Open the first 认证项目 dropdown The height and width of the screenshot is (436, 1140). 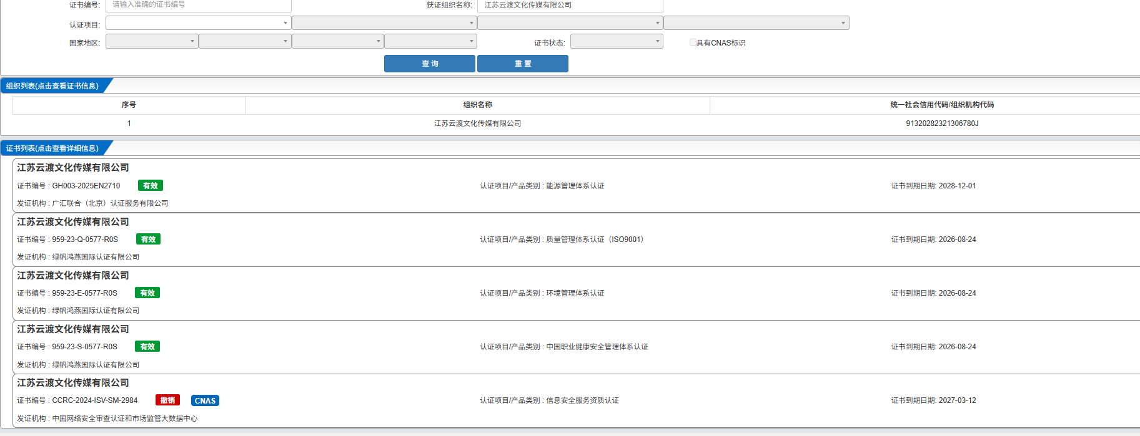199,23
